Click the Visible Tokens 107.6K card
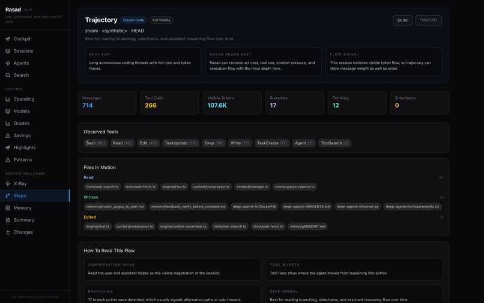 [x=232, y=103]
